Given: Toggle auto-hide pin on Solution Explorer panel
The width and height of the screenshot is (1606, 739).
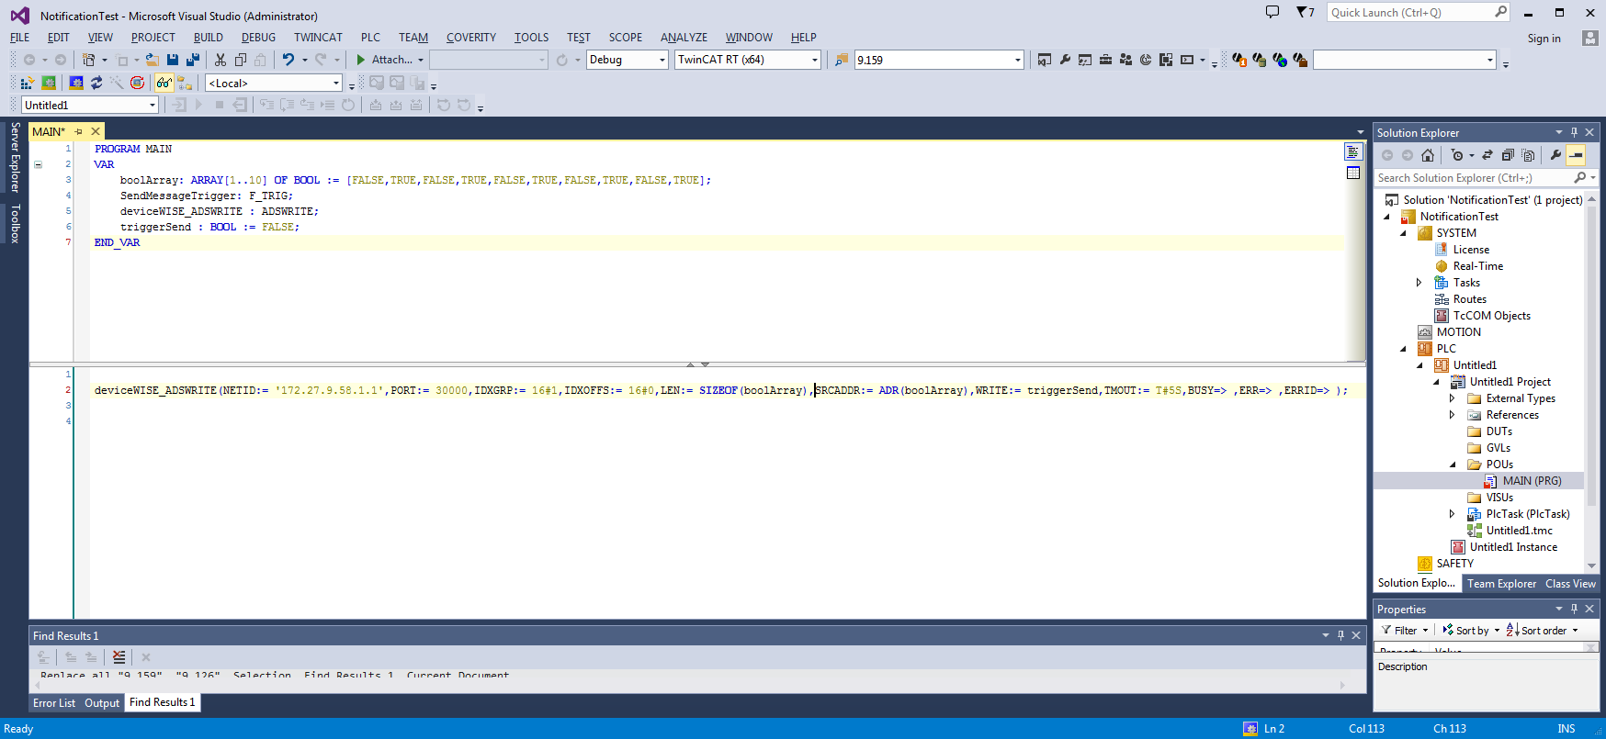Looking at the screenshot, I should click(1574, 132).
